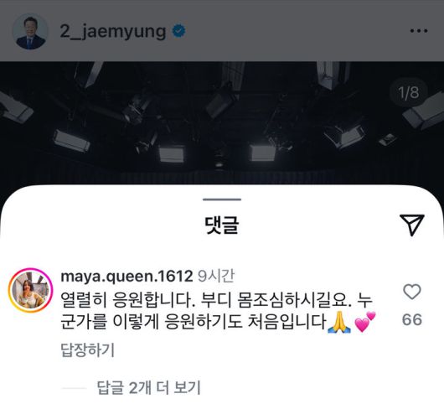Viewport: 444px width, 409px height.
Task: Click the 댓글 comments header
Action: pos(222,225)
